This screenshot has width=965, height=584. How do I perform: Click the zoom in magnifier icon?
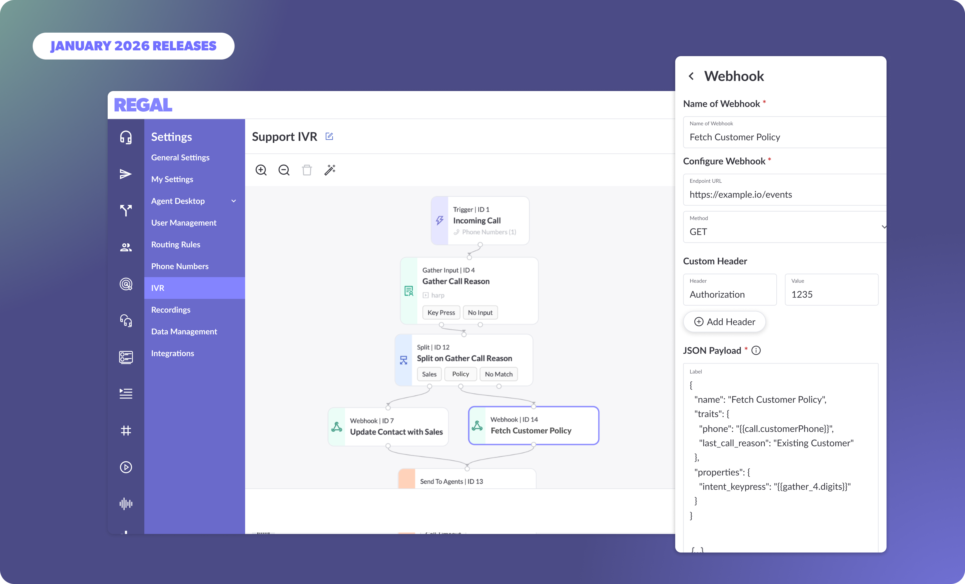coord(261,170)
